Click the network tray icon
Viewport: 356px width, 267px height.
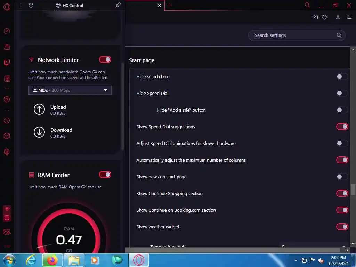tap(304, 261)
